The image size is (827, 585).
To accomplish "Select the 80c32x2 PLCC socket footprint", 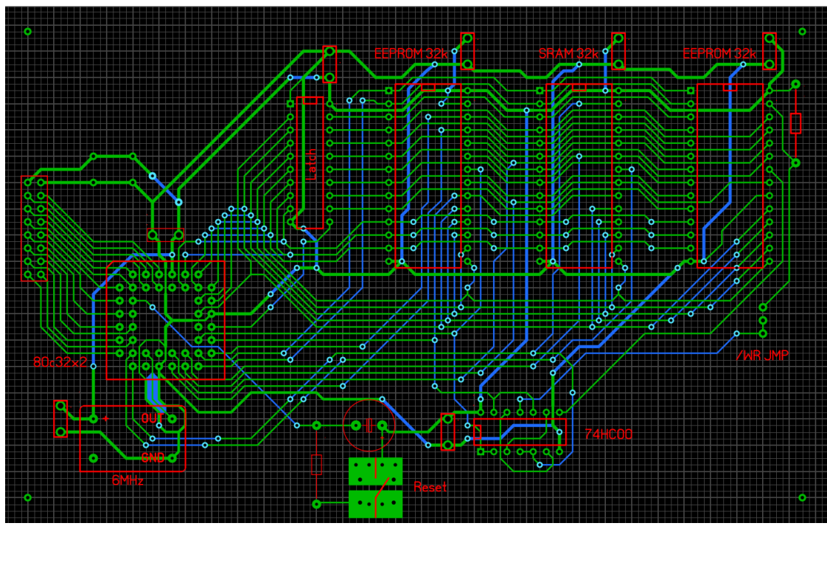I will coord(166,320).
